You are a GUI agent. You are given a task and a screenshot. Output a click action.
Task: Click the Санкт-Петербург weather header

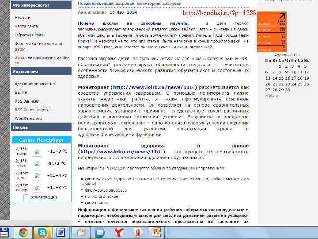coord(42,140)
